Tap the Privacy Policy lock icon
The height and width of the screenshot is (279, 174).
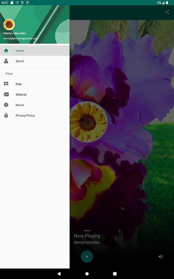[6, 115]
